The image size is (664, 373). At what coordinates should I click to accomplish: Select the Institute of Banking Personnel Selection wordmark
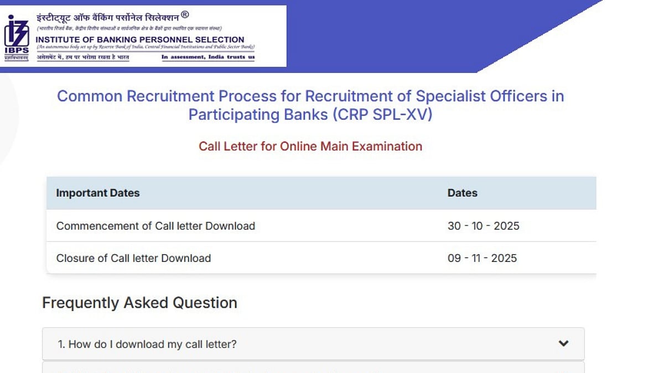point(140,40)
